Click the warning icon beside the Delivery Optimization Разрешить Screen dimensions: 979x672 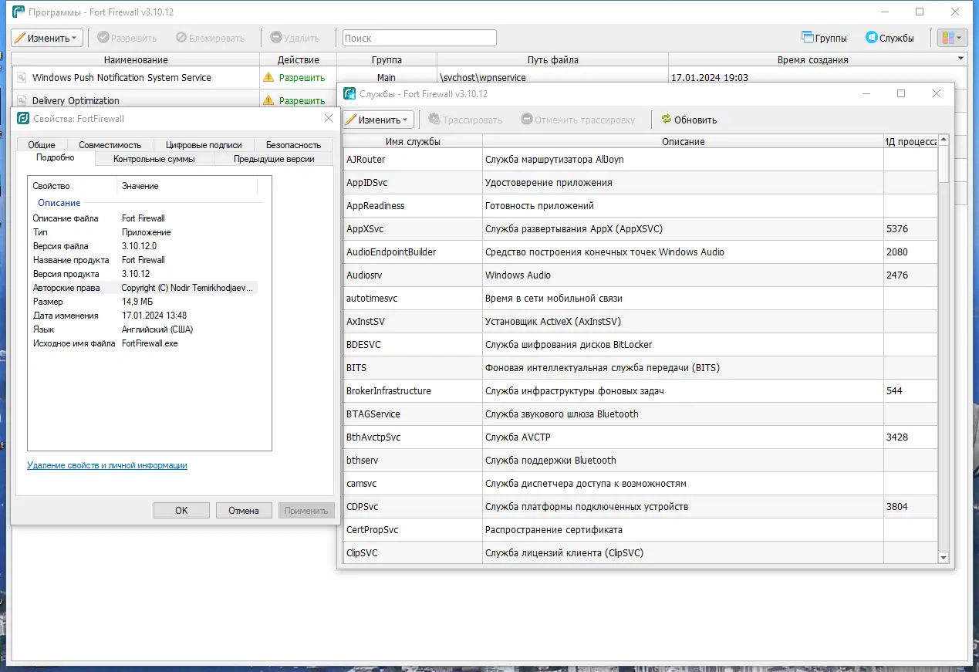268,100
